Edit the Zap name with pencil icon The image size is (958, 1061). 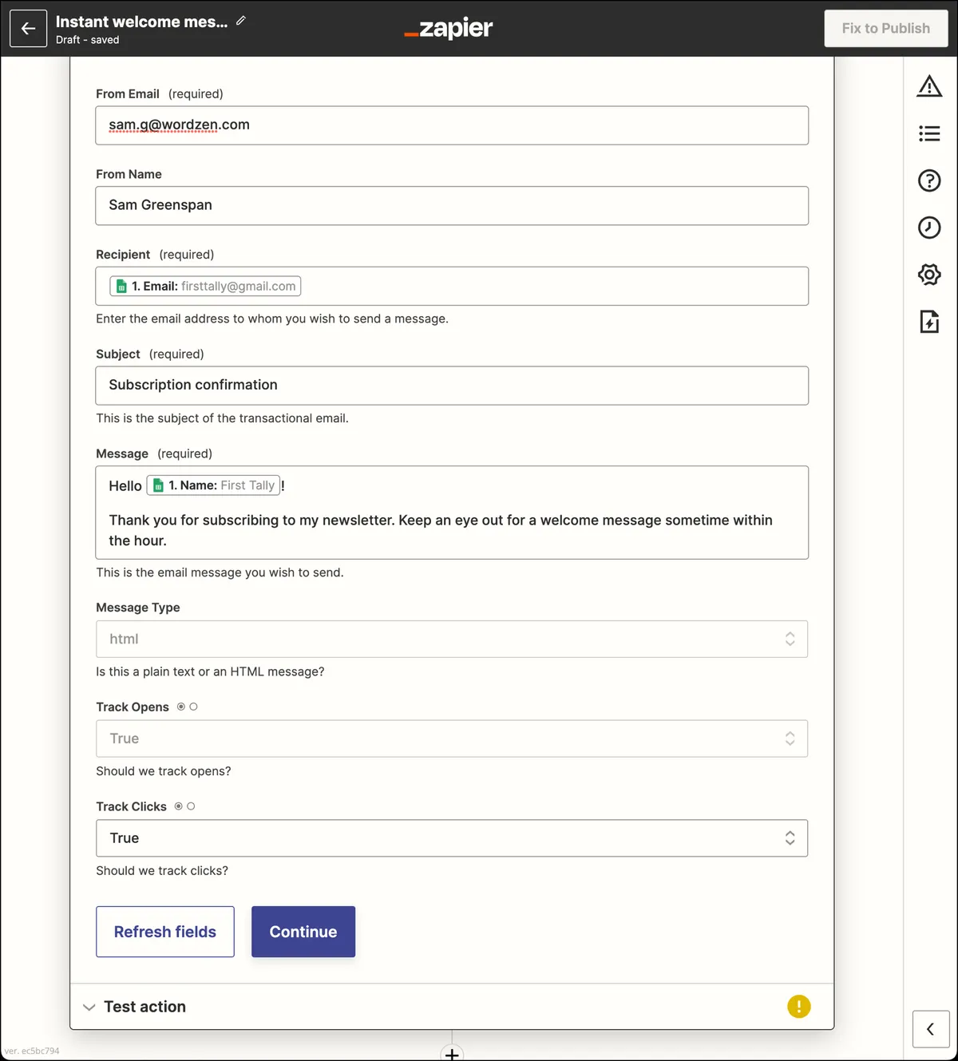pos(241,21)
